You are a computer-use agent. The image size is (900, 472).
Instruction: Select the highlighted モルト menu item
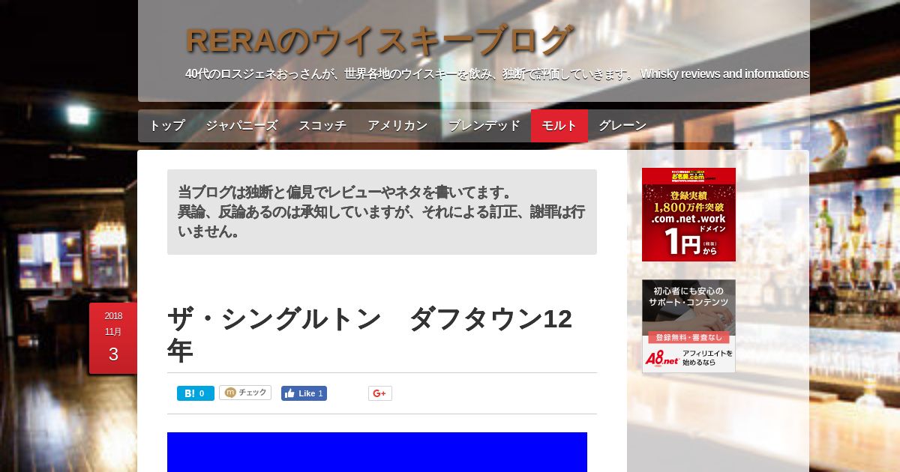click(x=559, y=126)
